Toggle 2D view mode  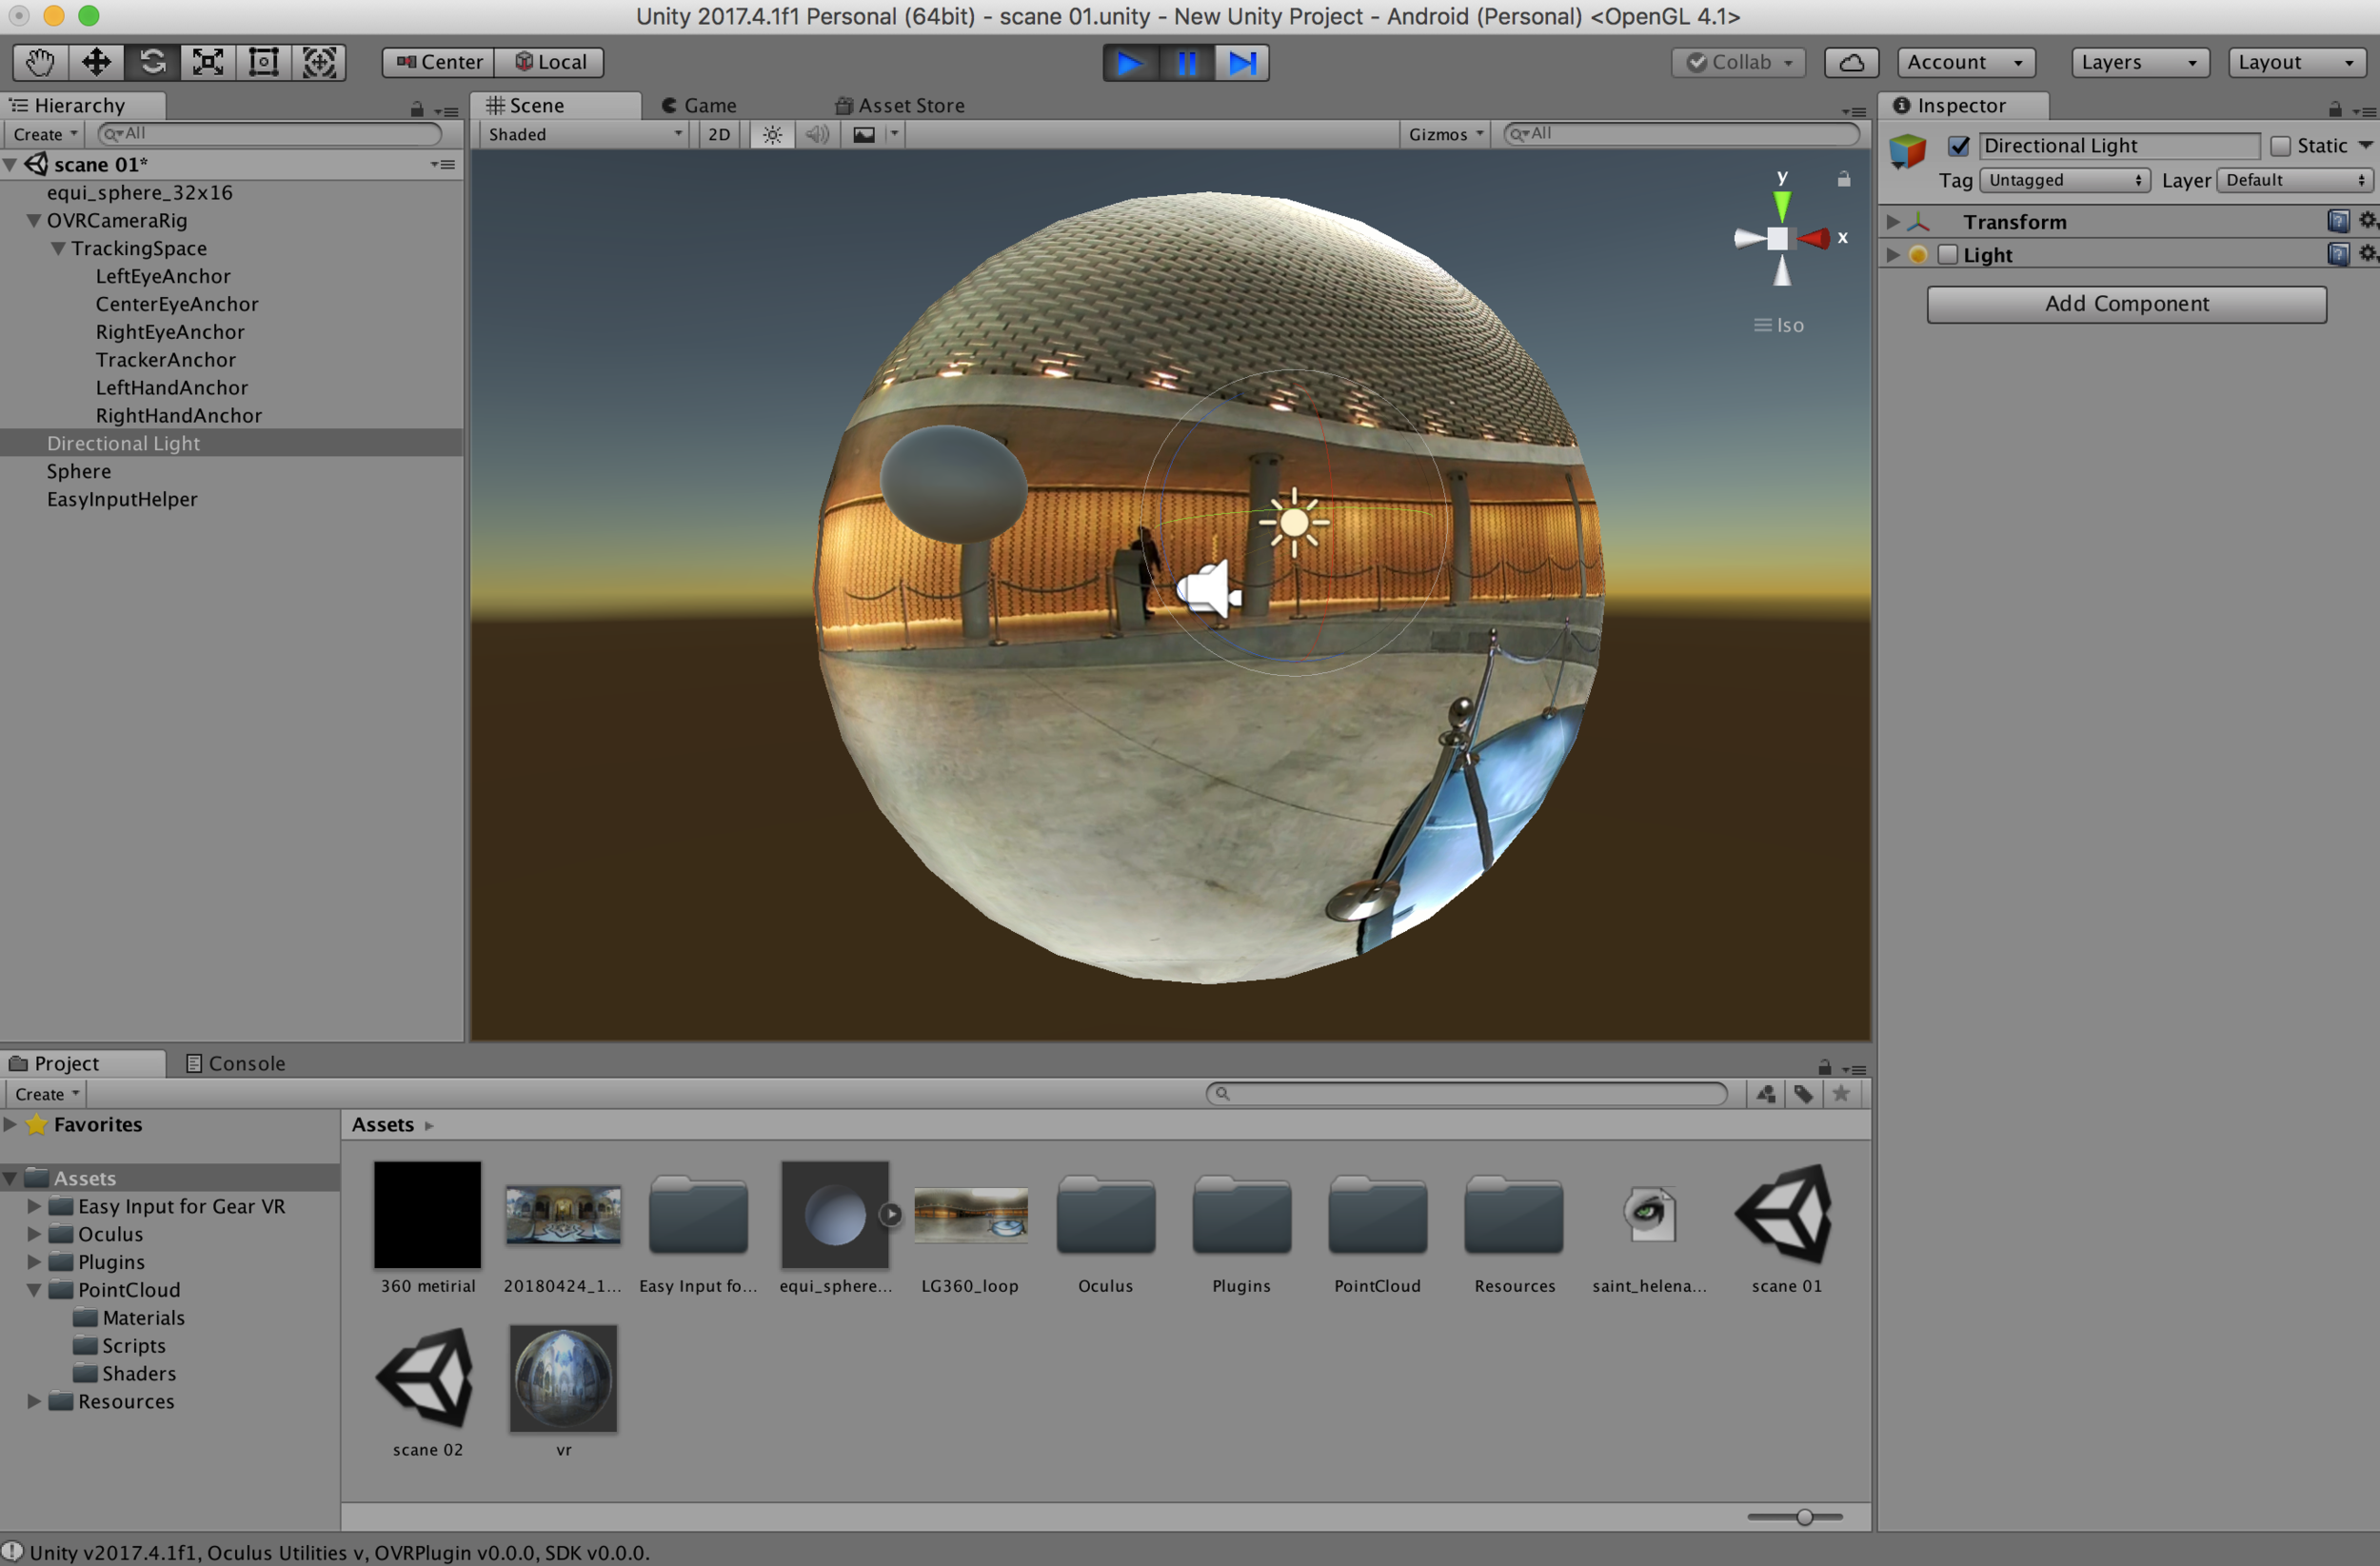(x=719, y=134)
